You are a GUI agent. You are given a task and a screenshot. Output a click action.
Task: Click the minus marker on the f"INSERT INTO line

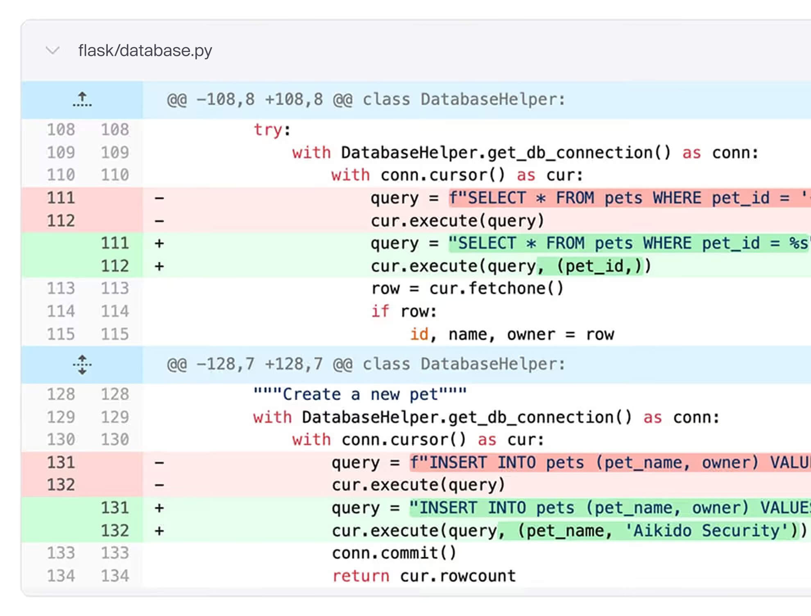[159, 463]
